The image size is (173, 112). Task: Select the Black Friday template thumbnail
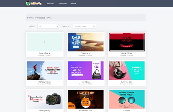pos(127,42)
